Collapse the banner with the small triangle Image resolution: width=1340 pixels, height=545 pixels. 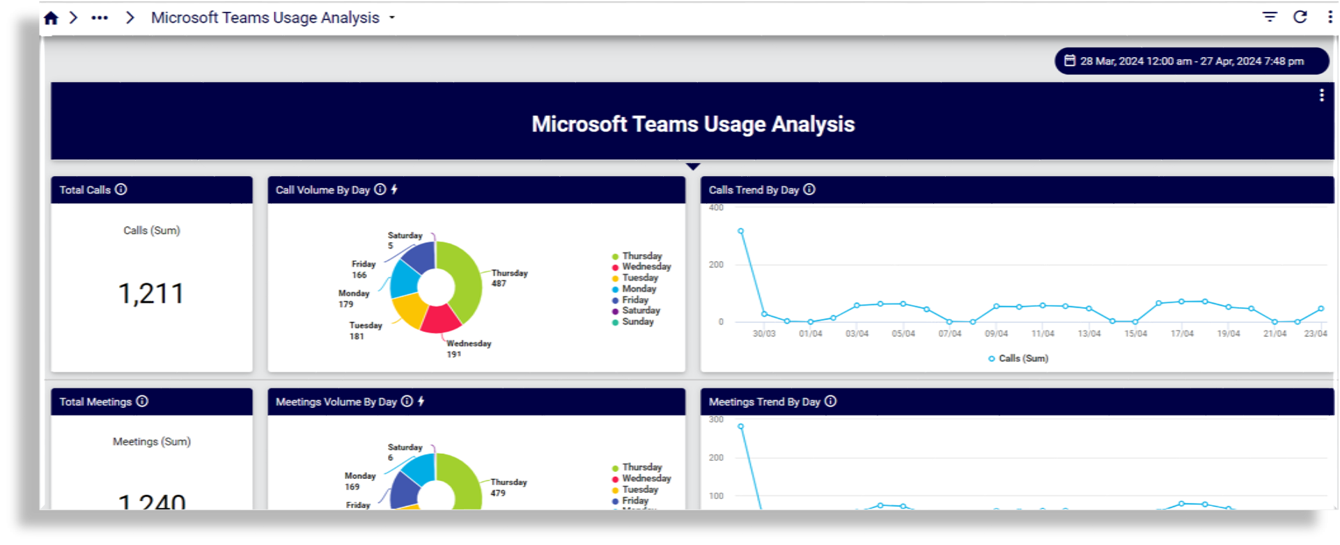pos(693,166)
